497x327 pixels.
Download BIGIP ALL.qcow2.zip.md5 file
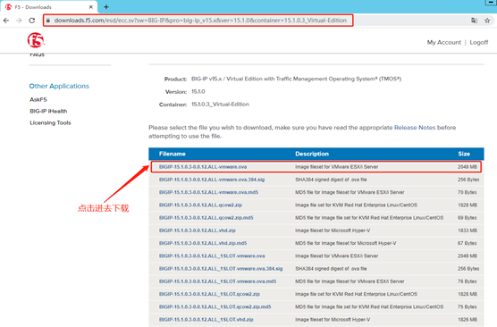[x=206, y=218]
